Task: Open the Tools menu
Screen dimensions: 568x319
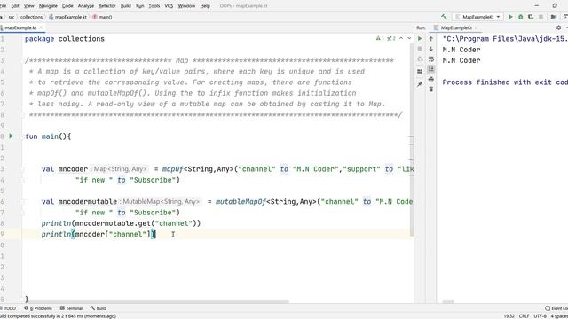Action: (154, 6)
